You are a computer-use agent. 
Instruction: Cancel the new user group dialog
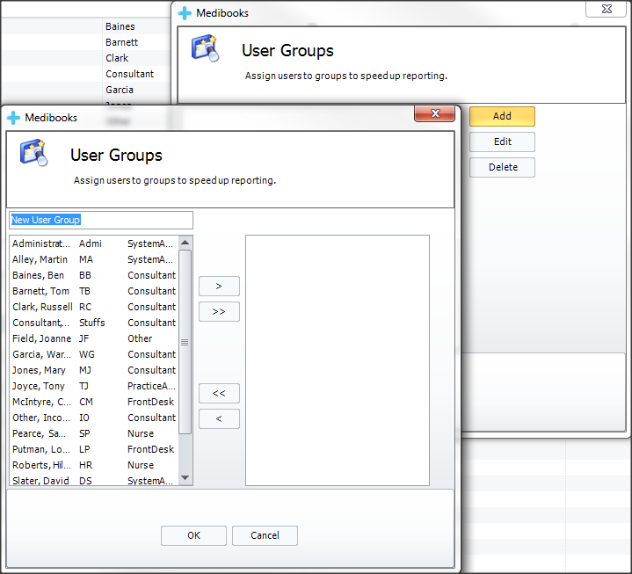click(265, 535)
